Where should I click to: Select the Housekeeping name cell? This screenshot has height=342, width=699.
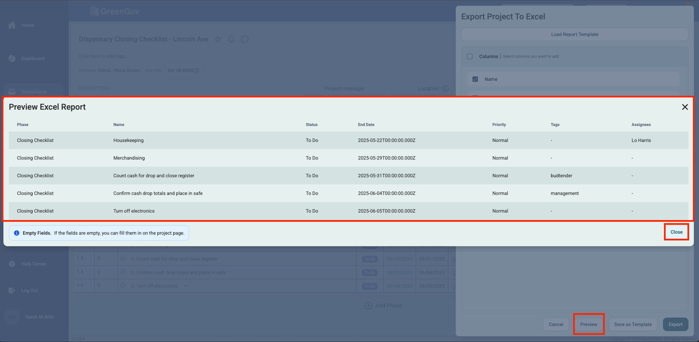[129, 140]
